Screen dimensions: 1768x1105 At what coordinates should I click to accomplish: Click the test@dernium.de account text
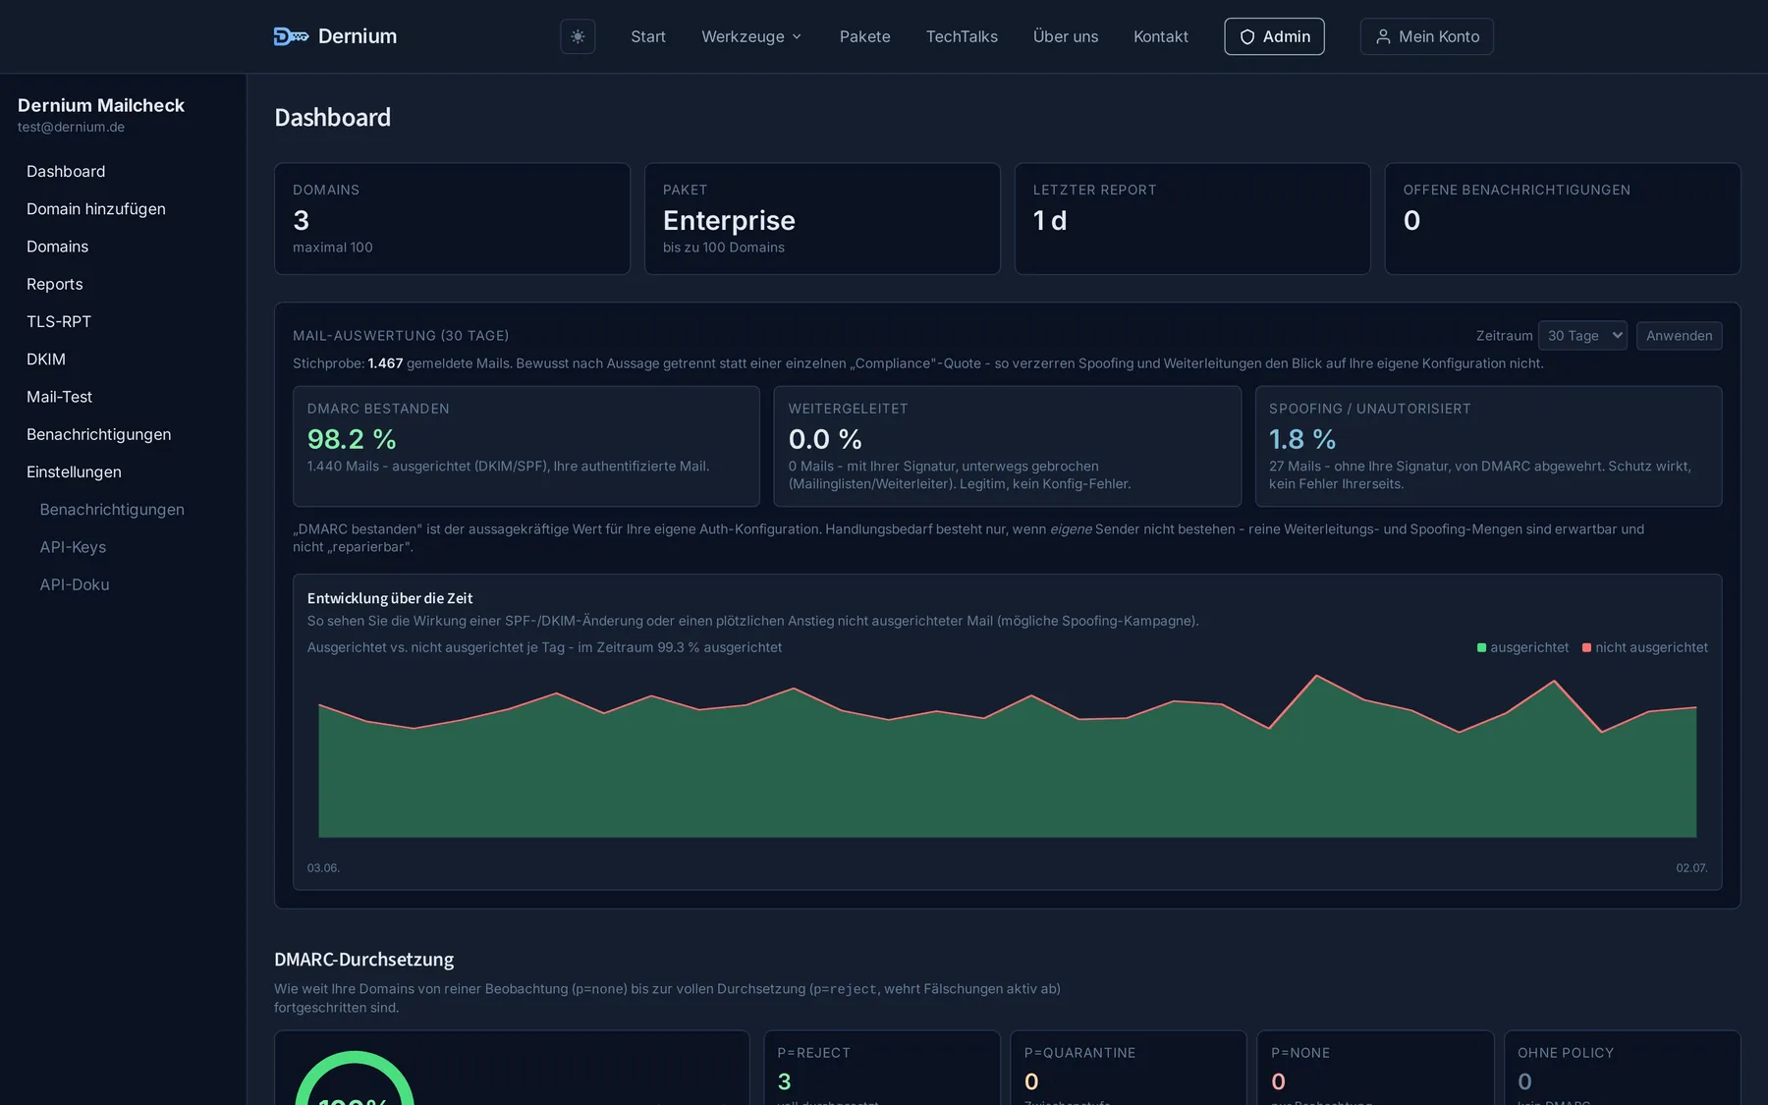click(x=71, y=127)
